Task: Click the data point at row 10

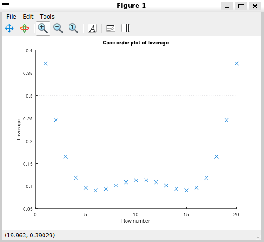Action: [x=136, y=180]
